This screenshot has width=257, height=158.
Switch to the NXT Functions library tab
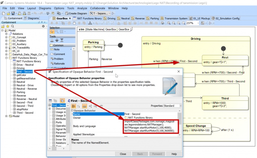88,18
